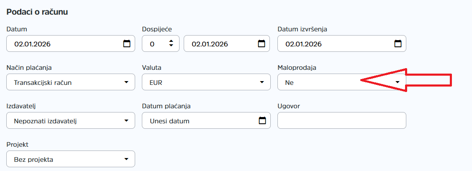
Task: Click the Datum izvršenja date text
Action: (x=303, y=44)
